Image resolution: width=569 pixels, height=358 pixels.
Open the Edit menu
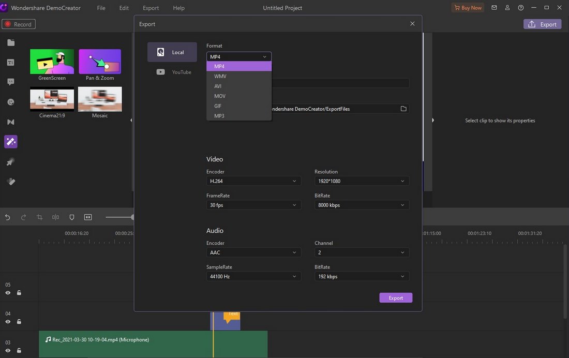(124, 8)
